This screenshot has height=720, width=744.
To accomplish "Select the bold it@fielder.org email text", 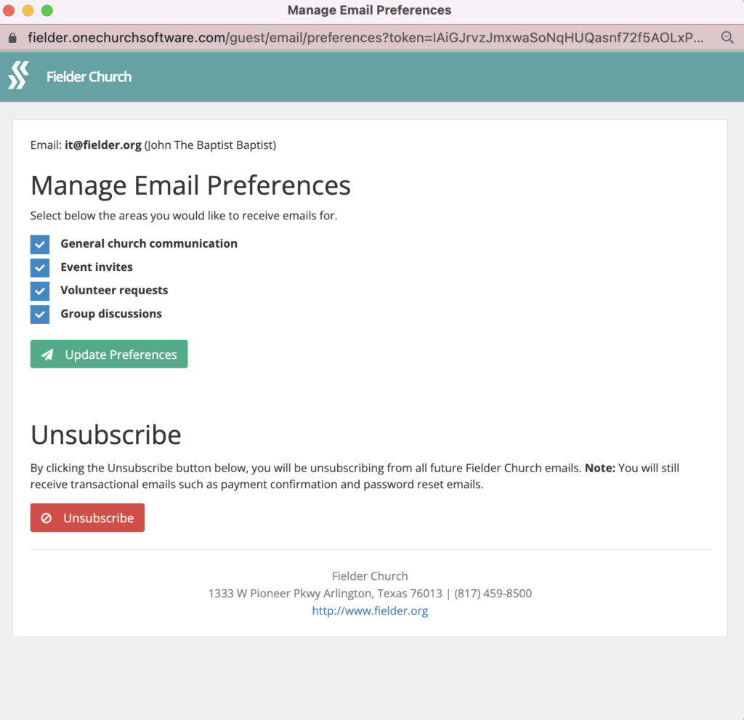I will point(102,145).
